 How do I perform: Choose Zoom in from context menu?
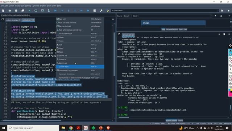(80, 59)
